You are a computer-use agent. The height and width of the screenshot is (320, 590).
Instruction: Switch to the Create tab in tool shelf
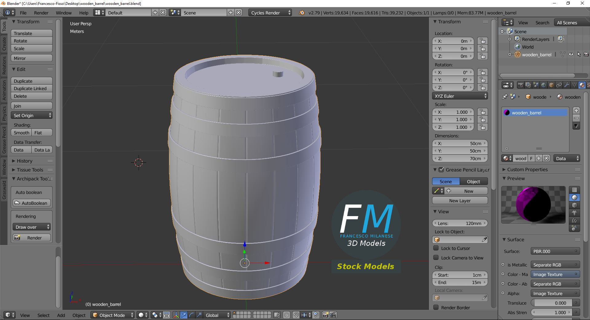[x=4, y=44]
